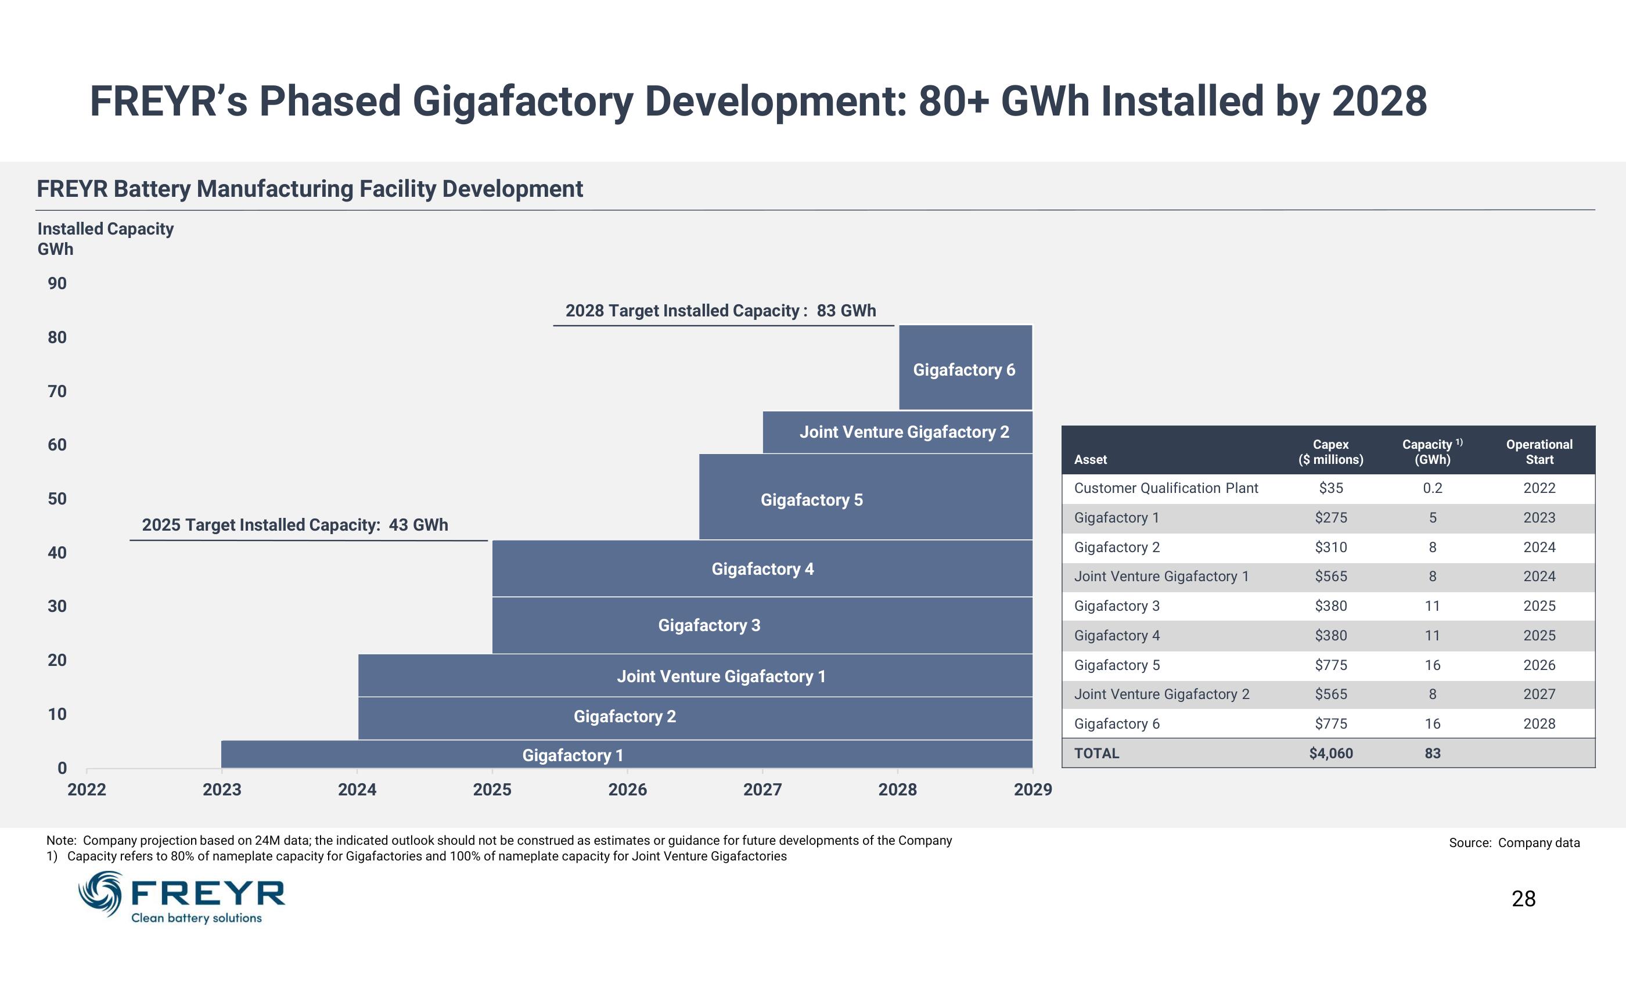Click the 'TOTAL' row label

1096,754
